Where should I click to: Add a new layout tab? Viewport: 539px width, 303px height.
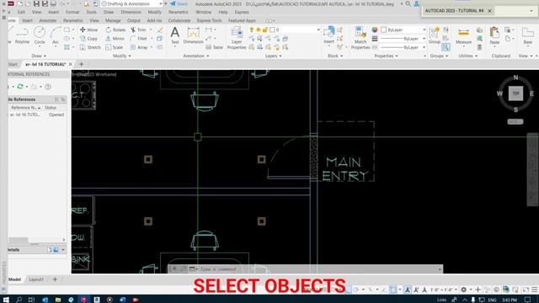[x=55, y=279]
